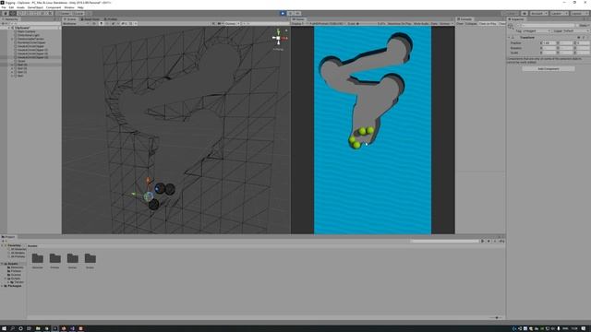591x332 pixels.
Task: Toggle the Console Collapse button
Action: coord(471,24)
